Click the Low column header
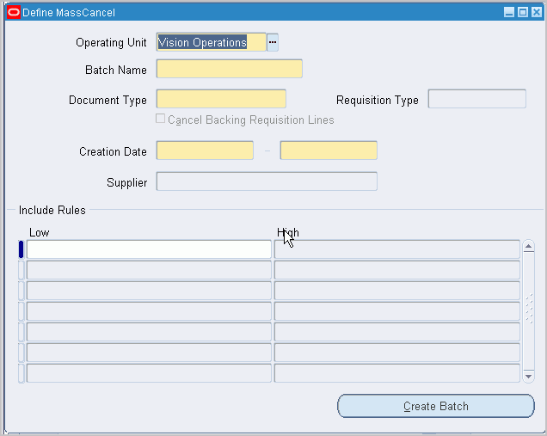 point(39,233)
